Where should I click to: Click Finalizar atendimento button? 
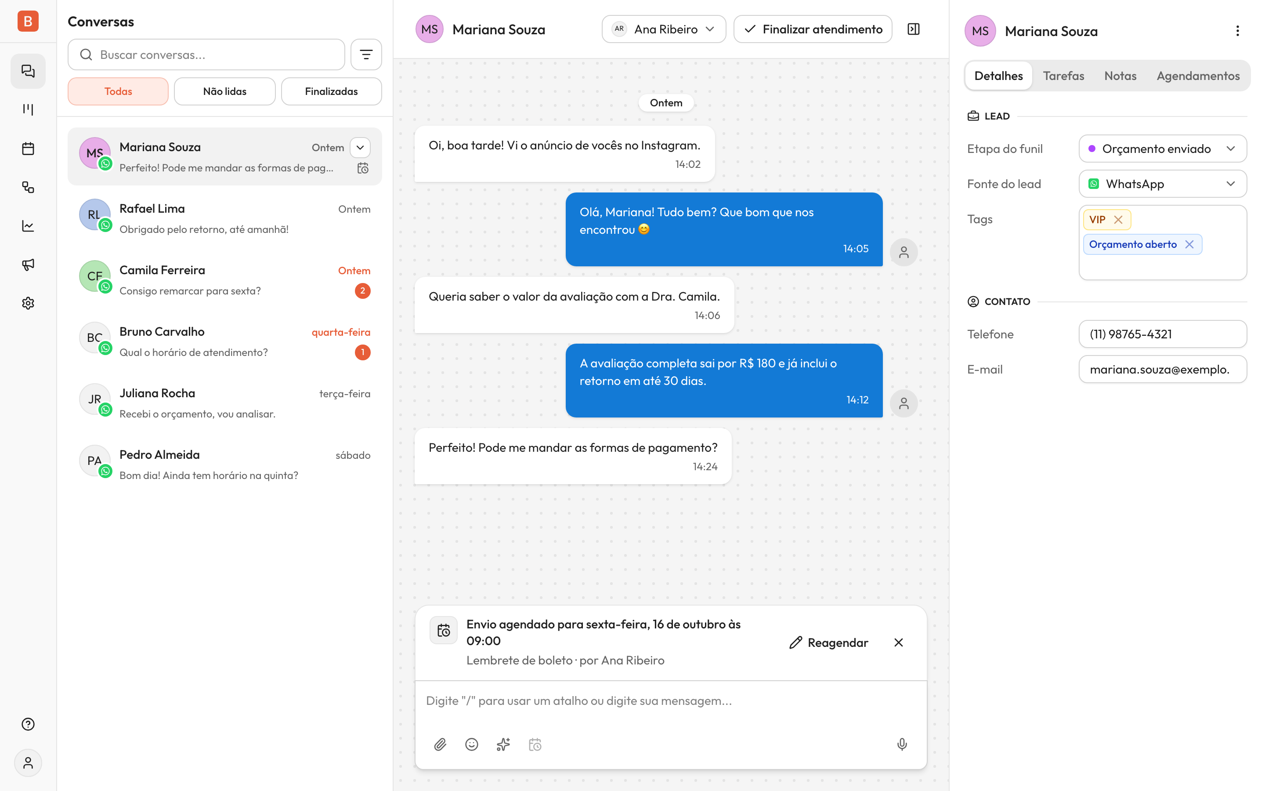coord(812,29)
